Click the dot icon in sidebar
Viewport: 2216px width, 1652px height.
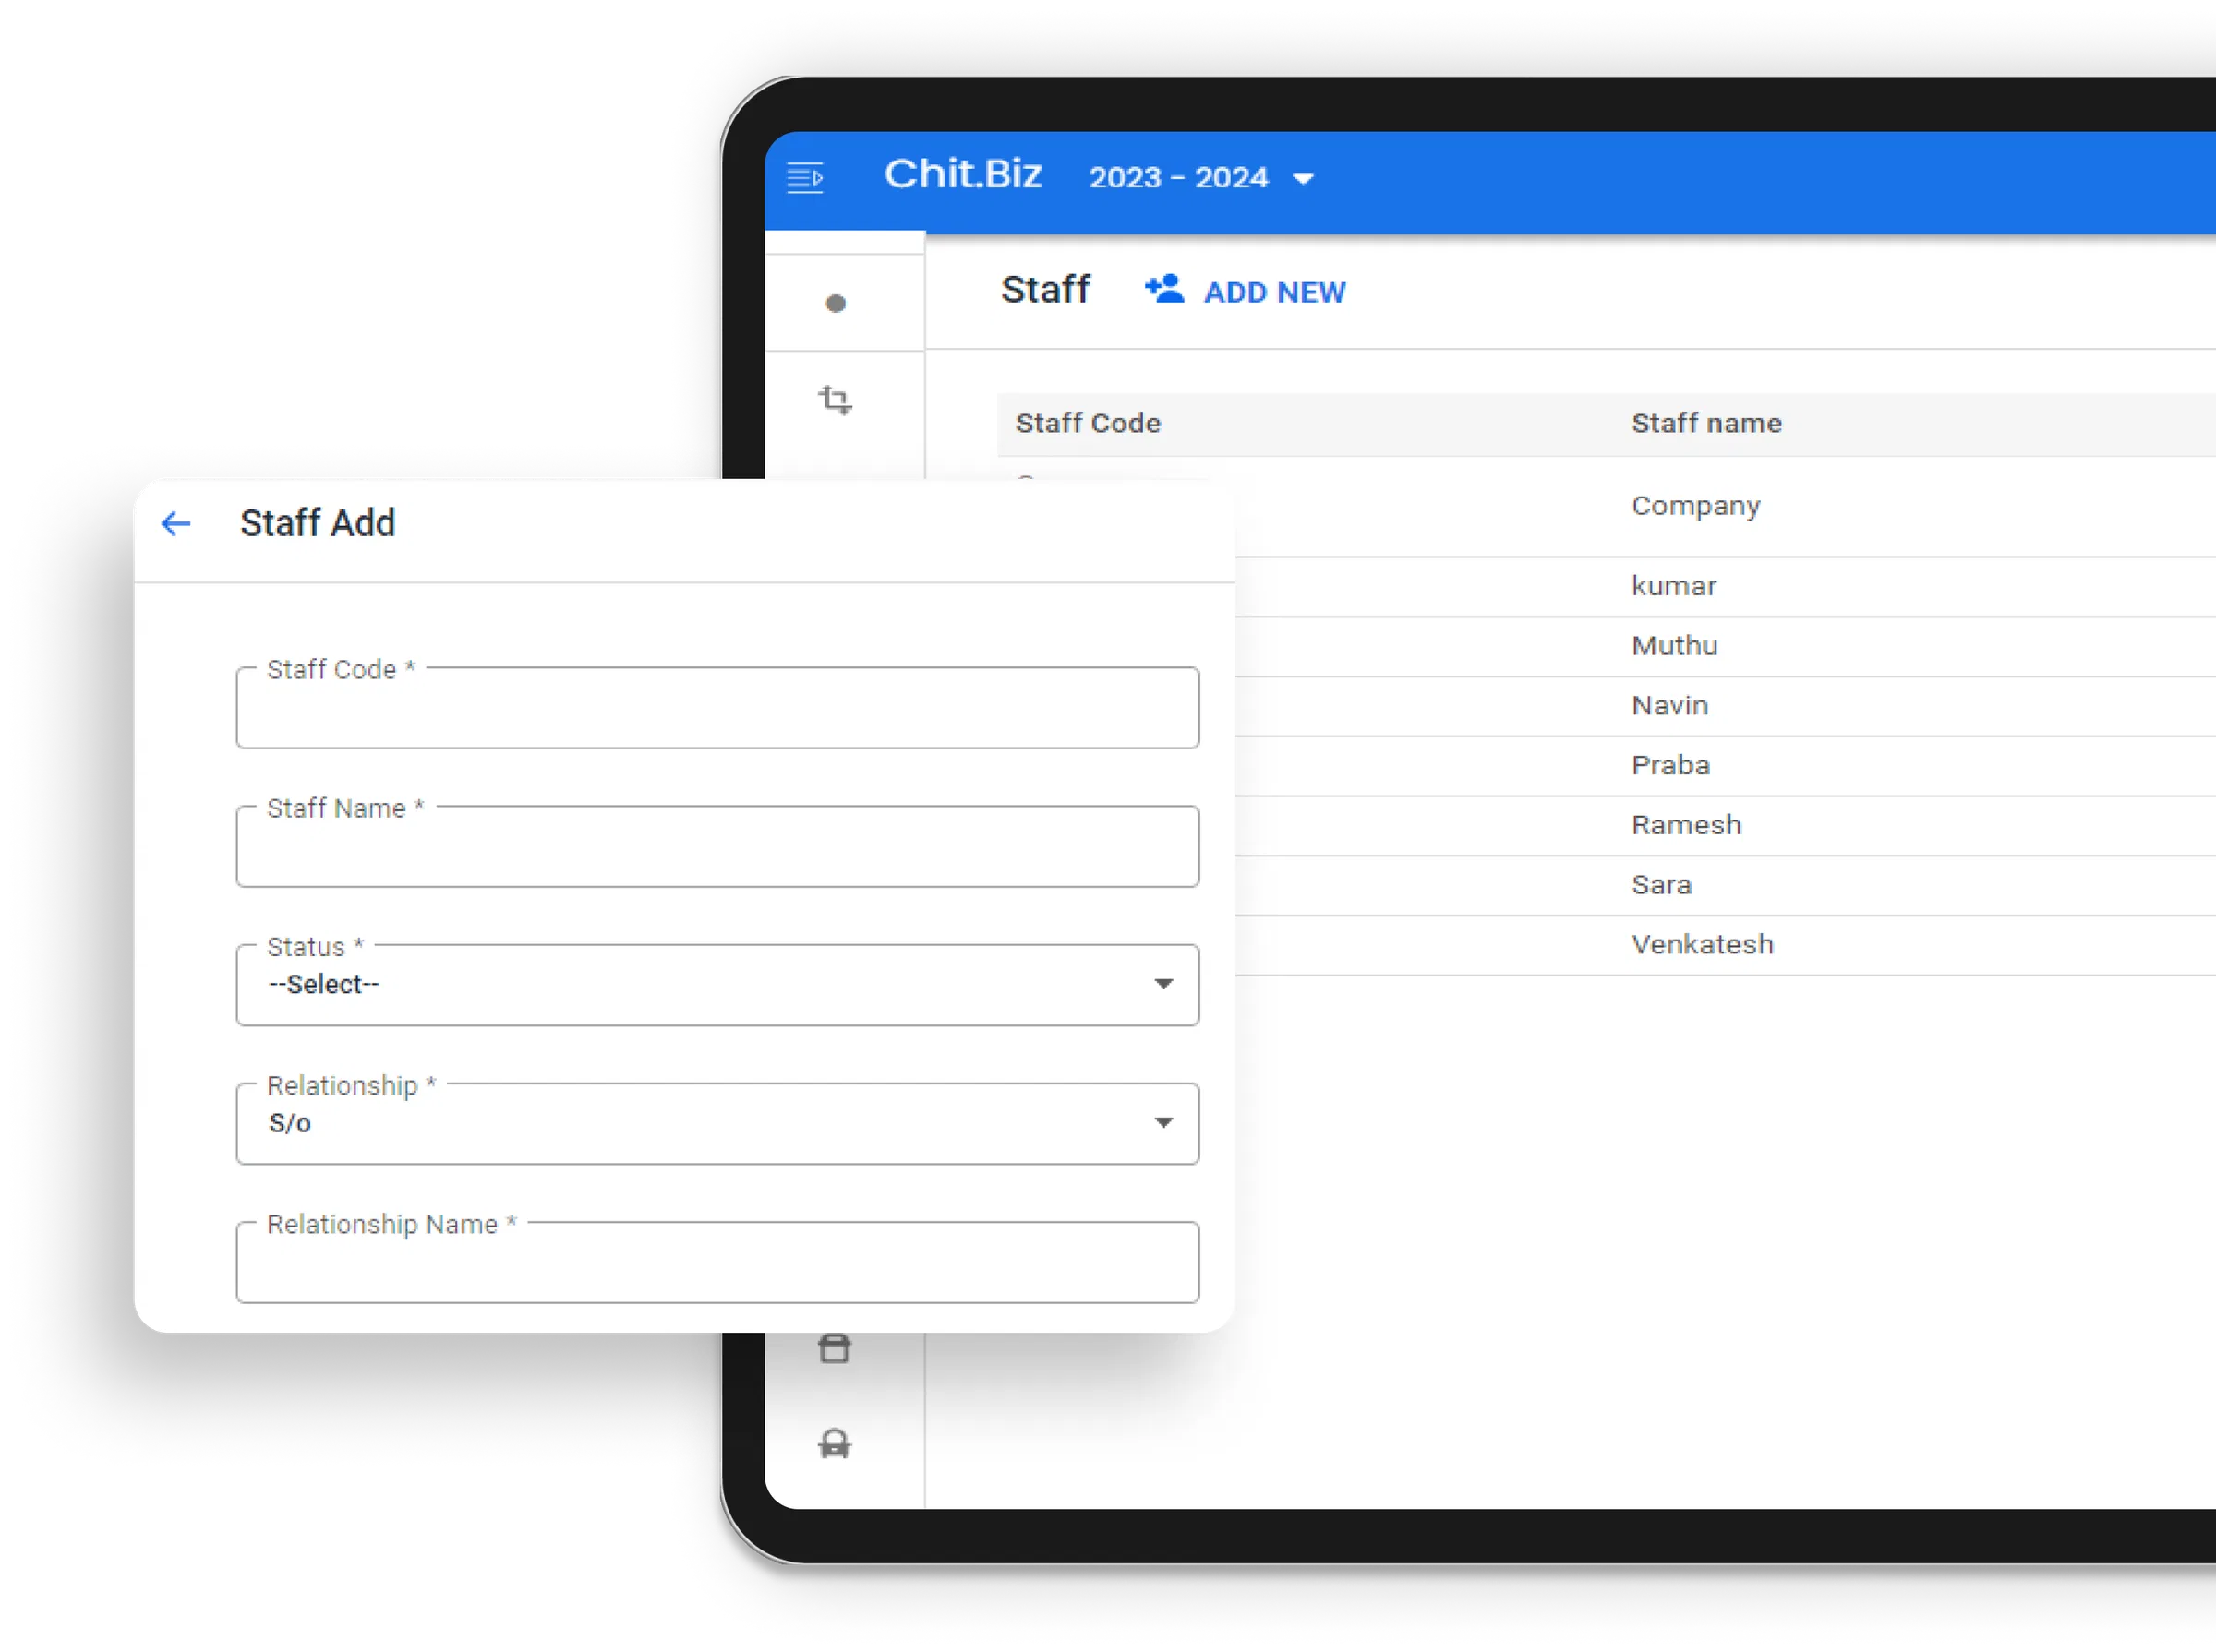pyautogui.click(x=837, y=303)
